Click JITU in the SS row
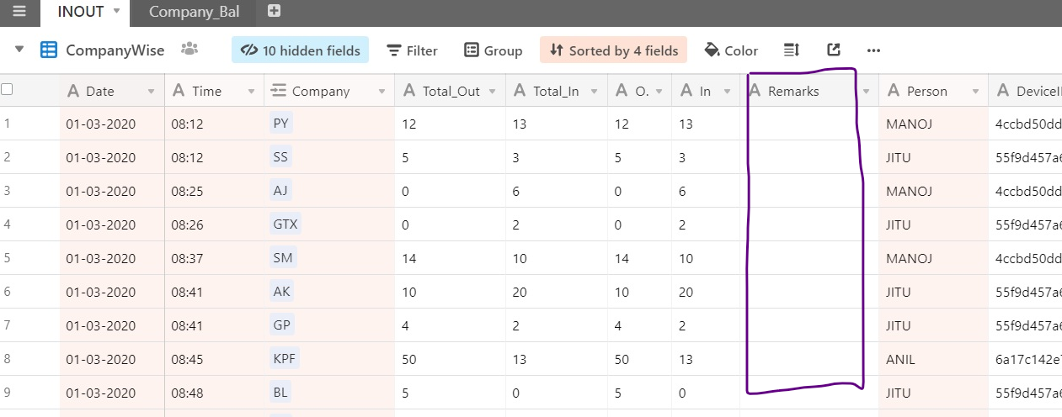Image resolution: width=1062 pixels, height=417 pixels. (900, 157)
